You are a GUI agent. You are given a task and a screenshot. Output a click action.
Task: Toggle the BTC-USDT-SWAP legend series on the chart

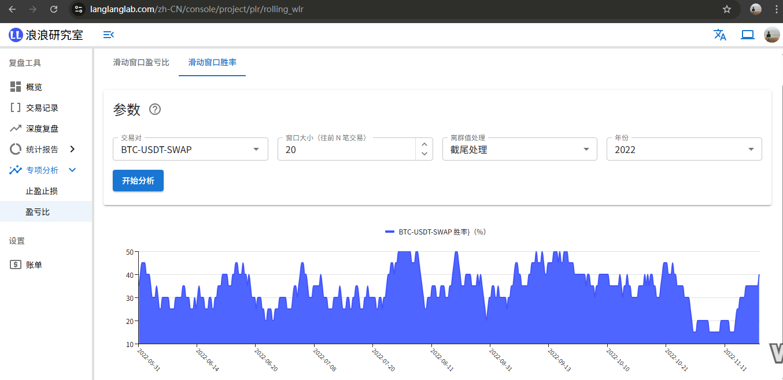tap(435, 232)
